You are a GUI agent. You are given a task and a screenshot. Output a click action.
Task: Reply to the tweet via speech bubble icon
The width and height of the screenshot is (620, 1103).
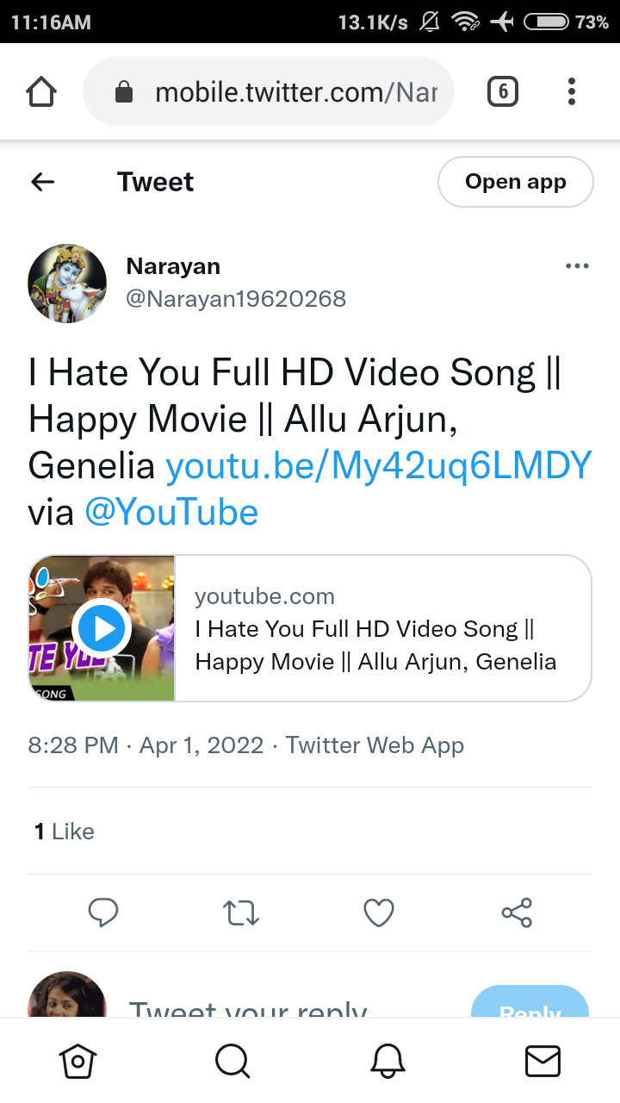[x=103, y=913]
